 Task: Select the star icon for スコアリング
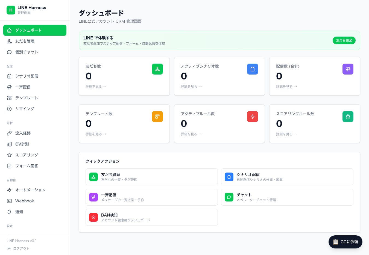[9, 155]
